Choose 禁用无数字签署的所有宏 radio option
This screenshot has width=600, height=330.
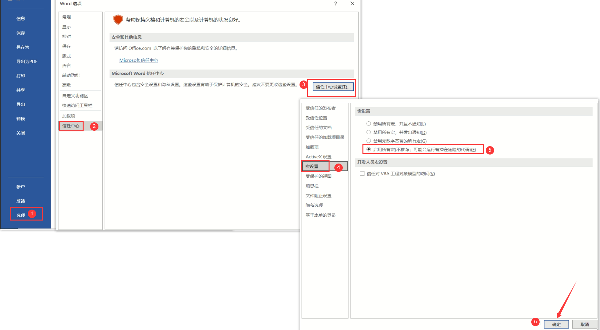pos(369,141)
